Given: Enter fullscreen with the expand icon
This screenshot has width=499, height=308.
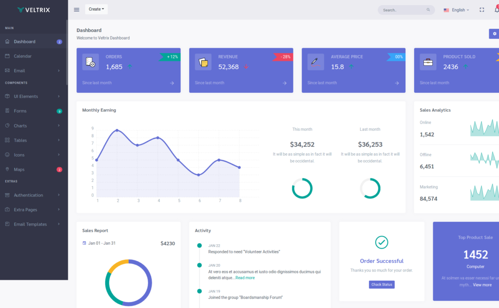Looking at the screenshot, I should coord(482,10).
